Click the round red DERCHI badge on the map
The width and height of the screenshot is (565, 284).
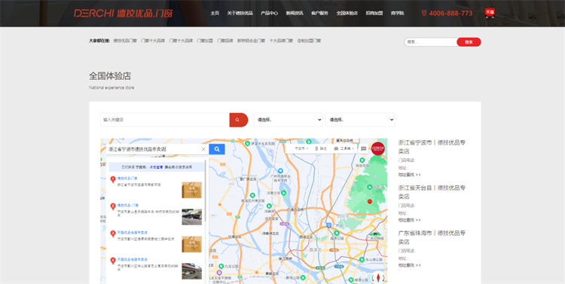(x=378, y=148)
